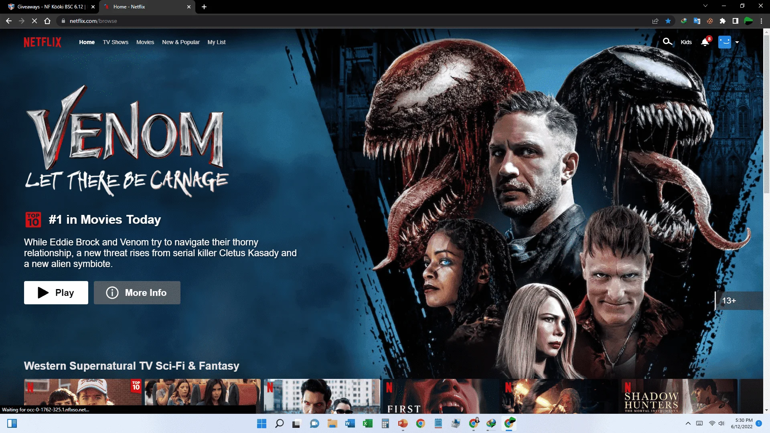The height and width of the screenshot is (433, 770).
Task: Select the Home menu item
Action: pos(87,42)
